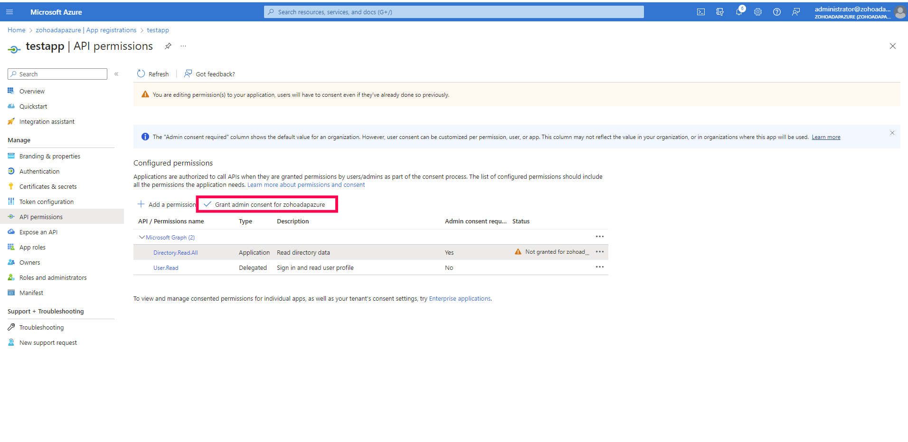This screenshot has height=442, width=908.
Task: Open the portal hamburger menu
Action: coord(9,11)
